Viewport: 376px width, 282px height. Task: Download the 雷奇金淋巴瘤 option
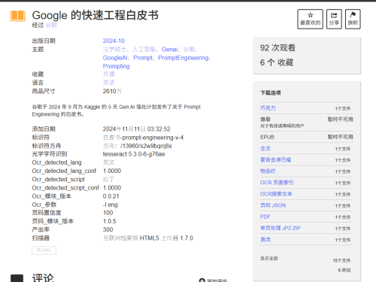[x=275, y=160]
